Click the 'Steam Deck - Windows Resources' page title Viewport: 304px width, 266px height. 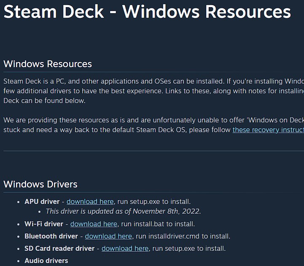[147, 12]
